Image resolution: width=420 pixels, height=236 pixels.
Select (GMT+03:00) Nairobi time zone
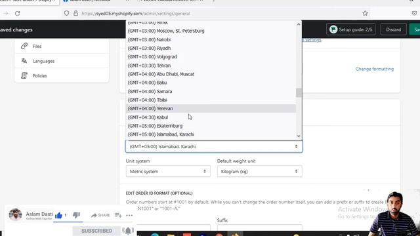click(x=211, y=39)
